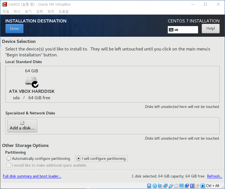
Task: Open the 머신 menu
Action: pyautogui.click(x=17, y=11)
